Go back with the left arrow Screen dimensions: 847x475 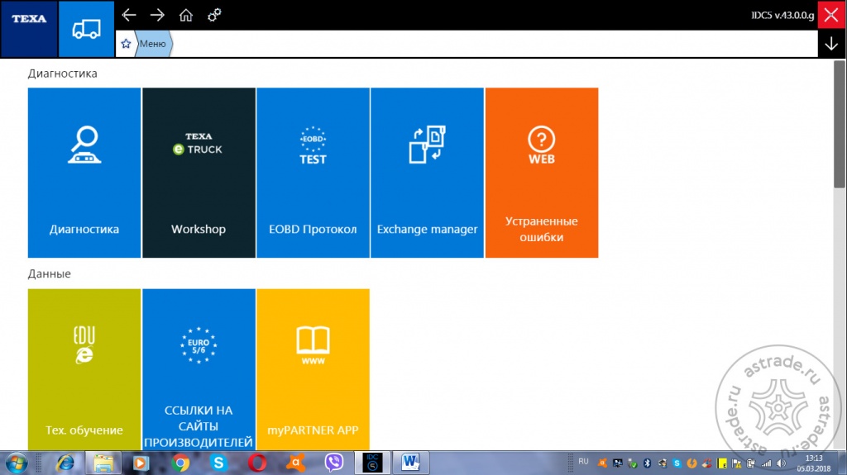(x=129, y=15)
